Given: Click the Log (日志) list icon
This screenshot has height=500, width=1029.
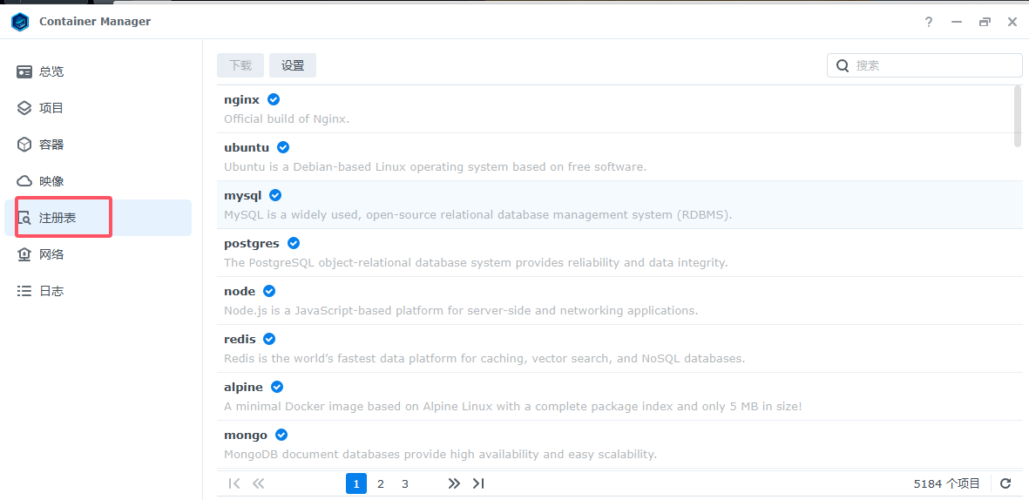Looking at the screenshot, I should click(24, 291).
